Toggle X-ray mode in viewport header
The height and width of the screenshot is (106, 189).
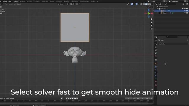(x=141, y=4)
